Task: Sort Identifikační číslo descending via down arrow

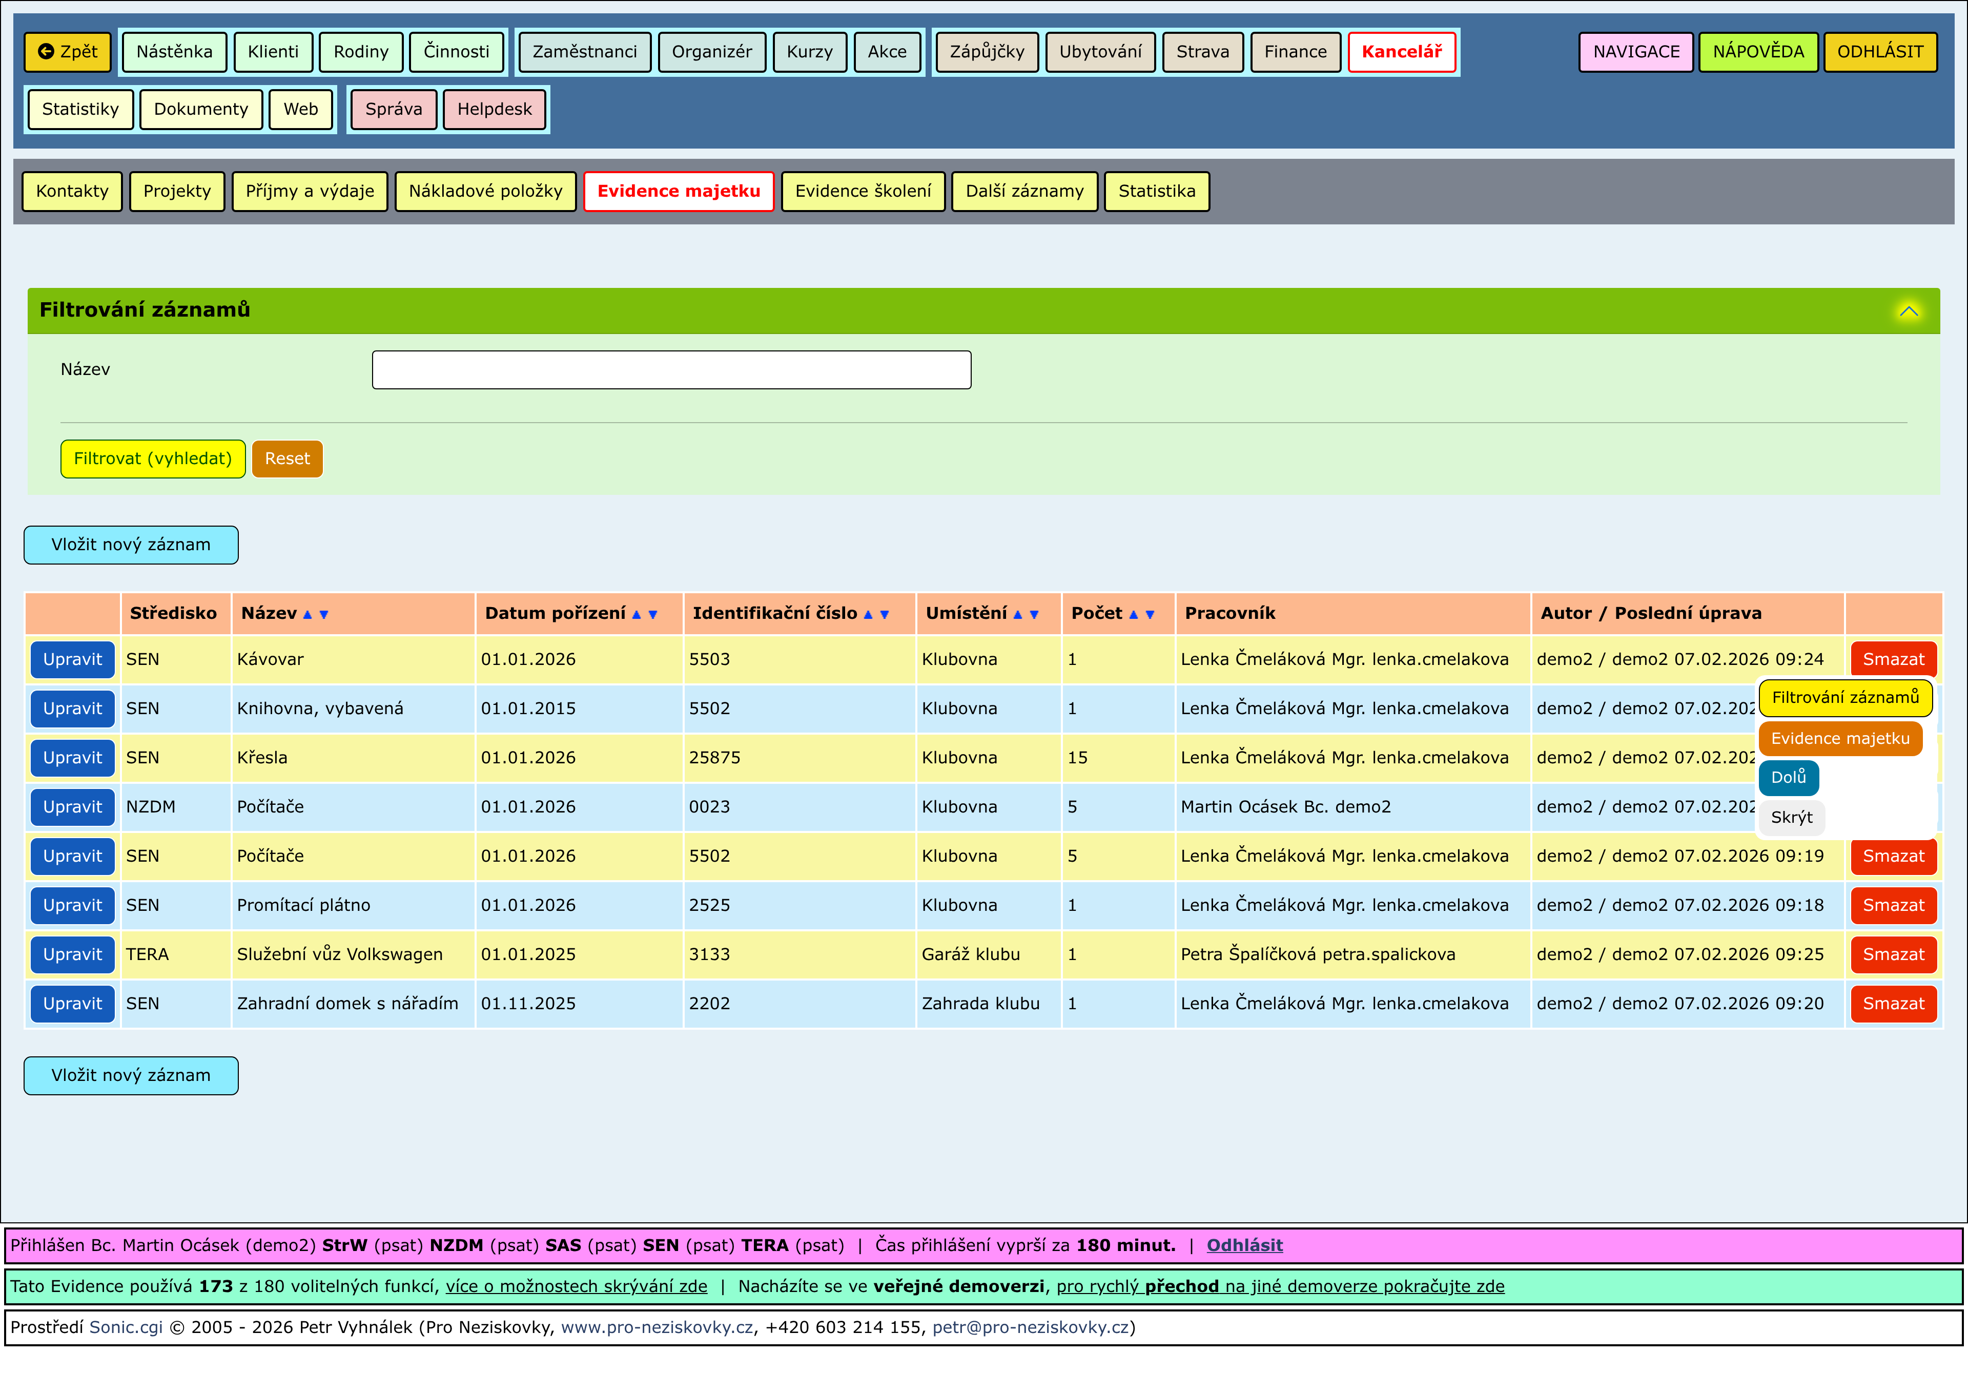Action: [x=885, y=614]
